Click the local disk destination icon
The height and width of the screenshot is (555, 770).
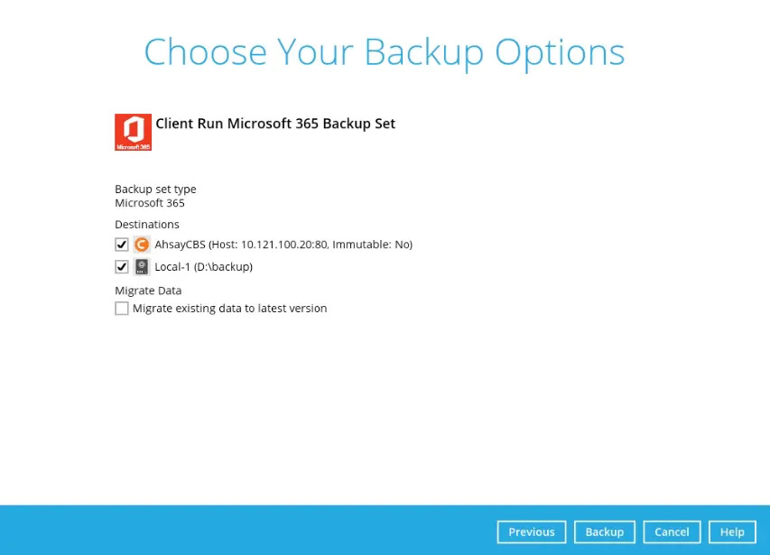(x=142, y=266)
